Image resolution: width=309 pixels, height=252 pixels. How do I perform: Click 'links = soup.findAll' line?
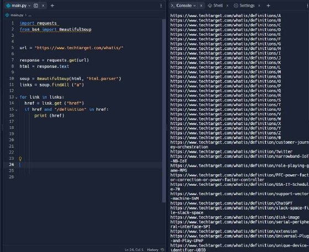52,85
